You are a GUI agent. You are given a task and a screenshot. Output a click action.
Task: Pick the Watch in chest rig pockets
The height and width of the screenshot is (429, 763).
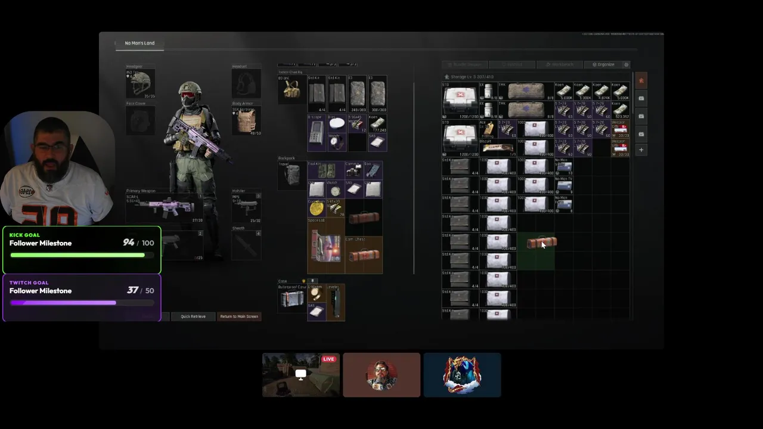(337, 142)
